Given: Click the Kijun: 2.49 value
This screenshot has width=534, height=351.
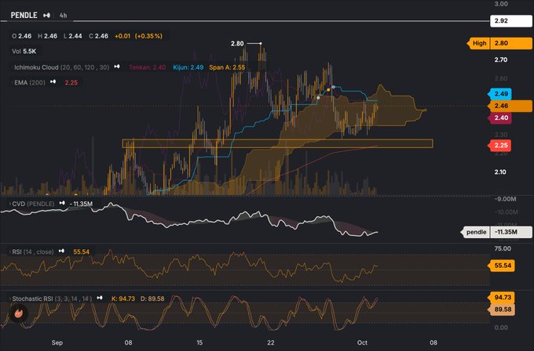Looking at the screenshot, I should tap(188, 67).
